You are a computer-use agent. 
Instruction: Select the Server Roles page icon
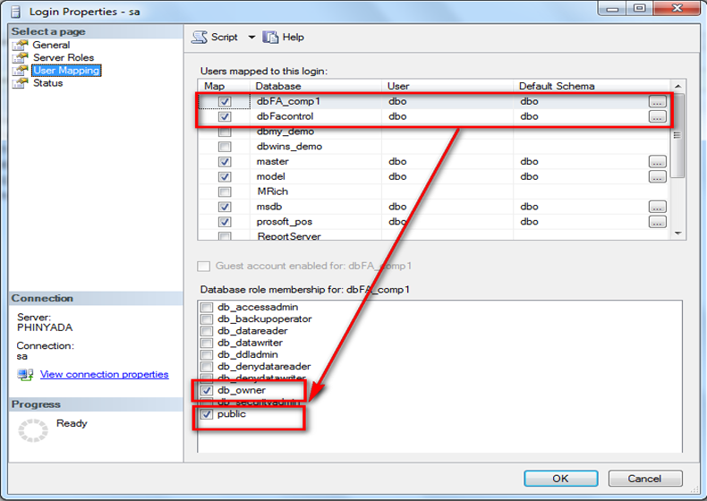(20, 57)
